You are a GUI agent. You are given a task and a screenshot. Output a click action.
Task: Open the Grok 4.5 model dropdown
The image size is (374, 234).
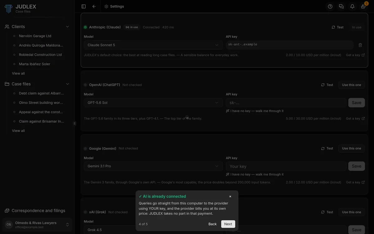coord(153,230)
